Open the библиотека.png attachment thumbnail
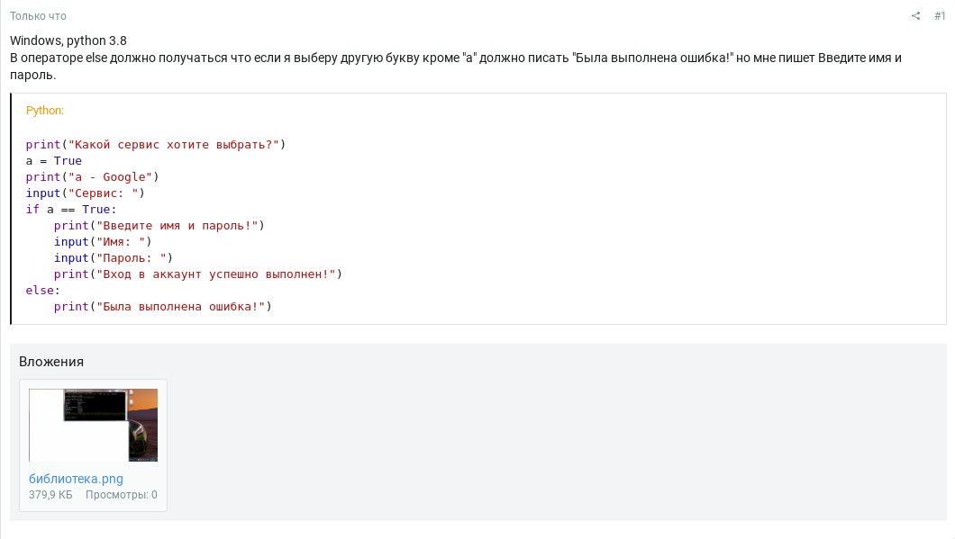The image size is (955, 539). tap(93, 426)
